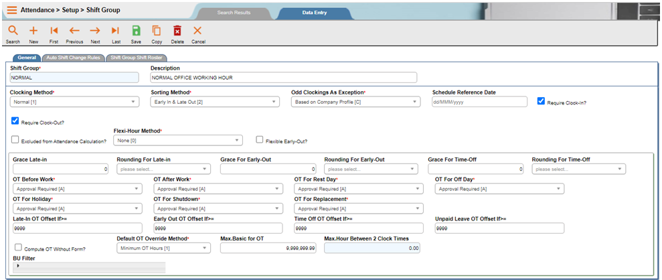
Task: Jump to the First record
Action: tap(54, 31)
